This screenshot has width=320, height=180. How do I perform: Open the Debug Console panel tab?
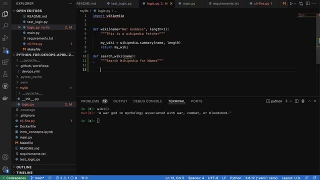pos(147,101)
